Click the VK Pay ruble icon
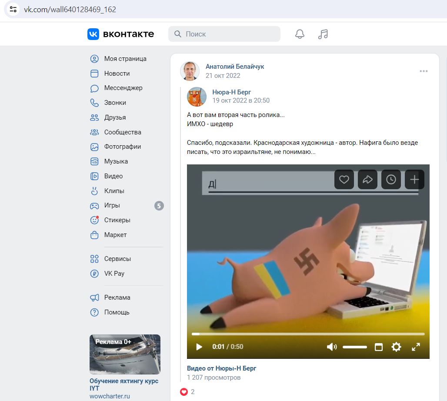The width and height of the screenshot is (447, 401). point(94,274)
